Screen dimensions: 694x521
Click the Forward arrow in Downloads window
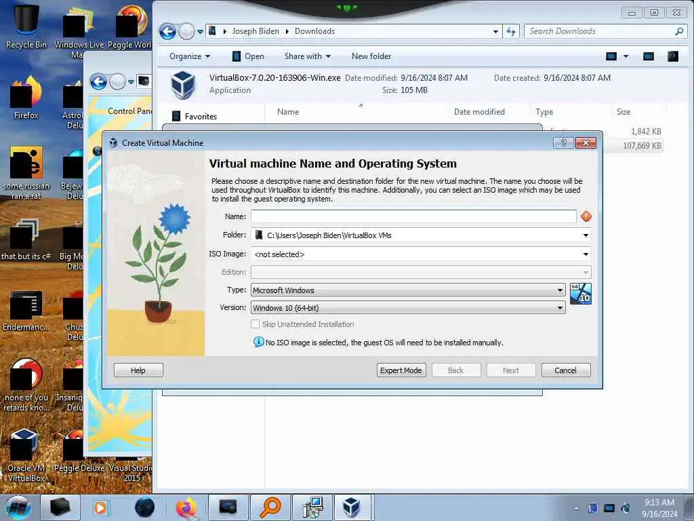coord(186,31)
